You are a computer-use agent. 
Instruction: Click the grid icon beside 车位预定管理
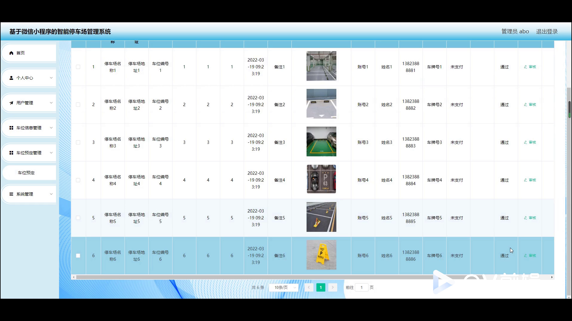(11, 153)
